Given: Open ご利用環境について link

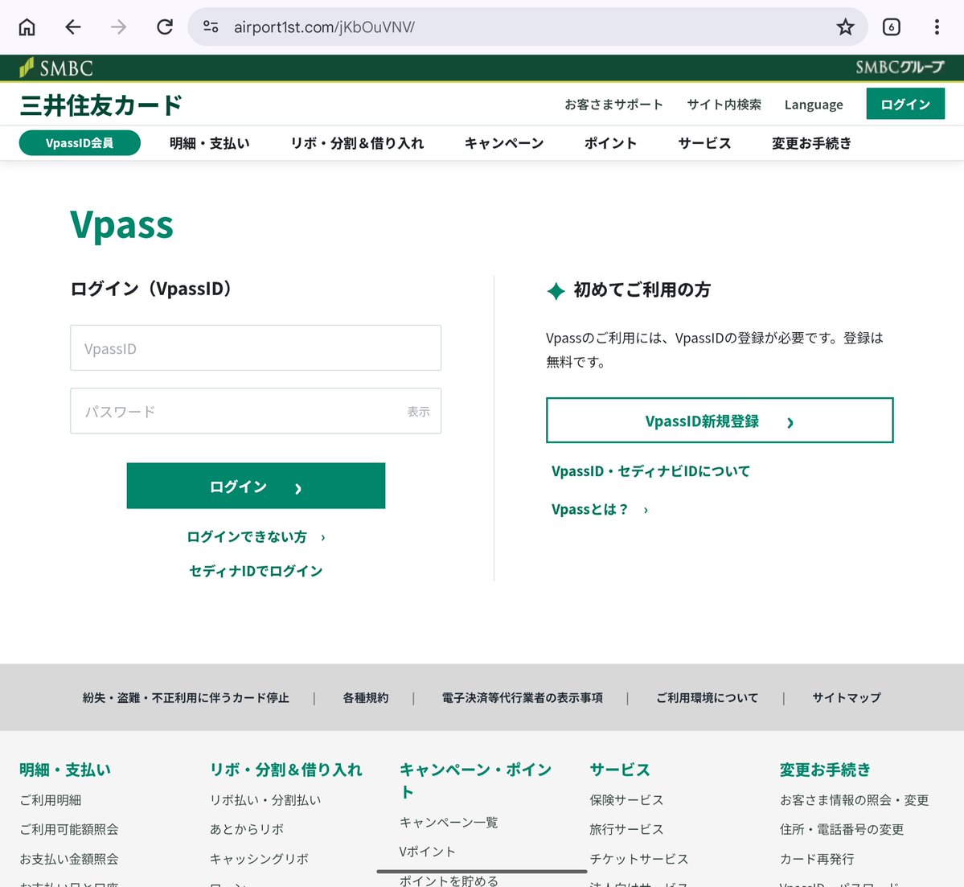Looking at the screenshot, I should pos(707,697).
